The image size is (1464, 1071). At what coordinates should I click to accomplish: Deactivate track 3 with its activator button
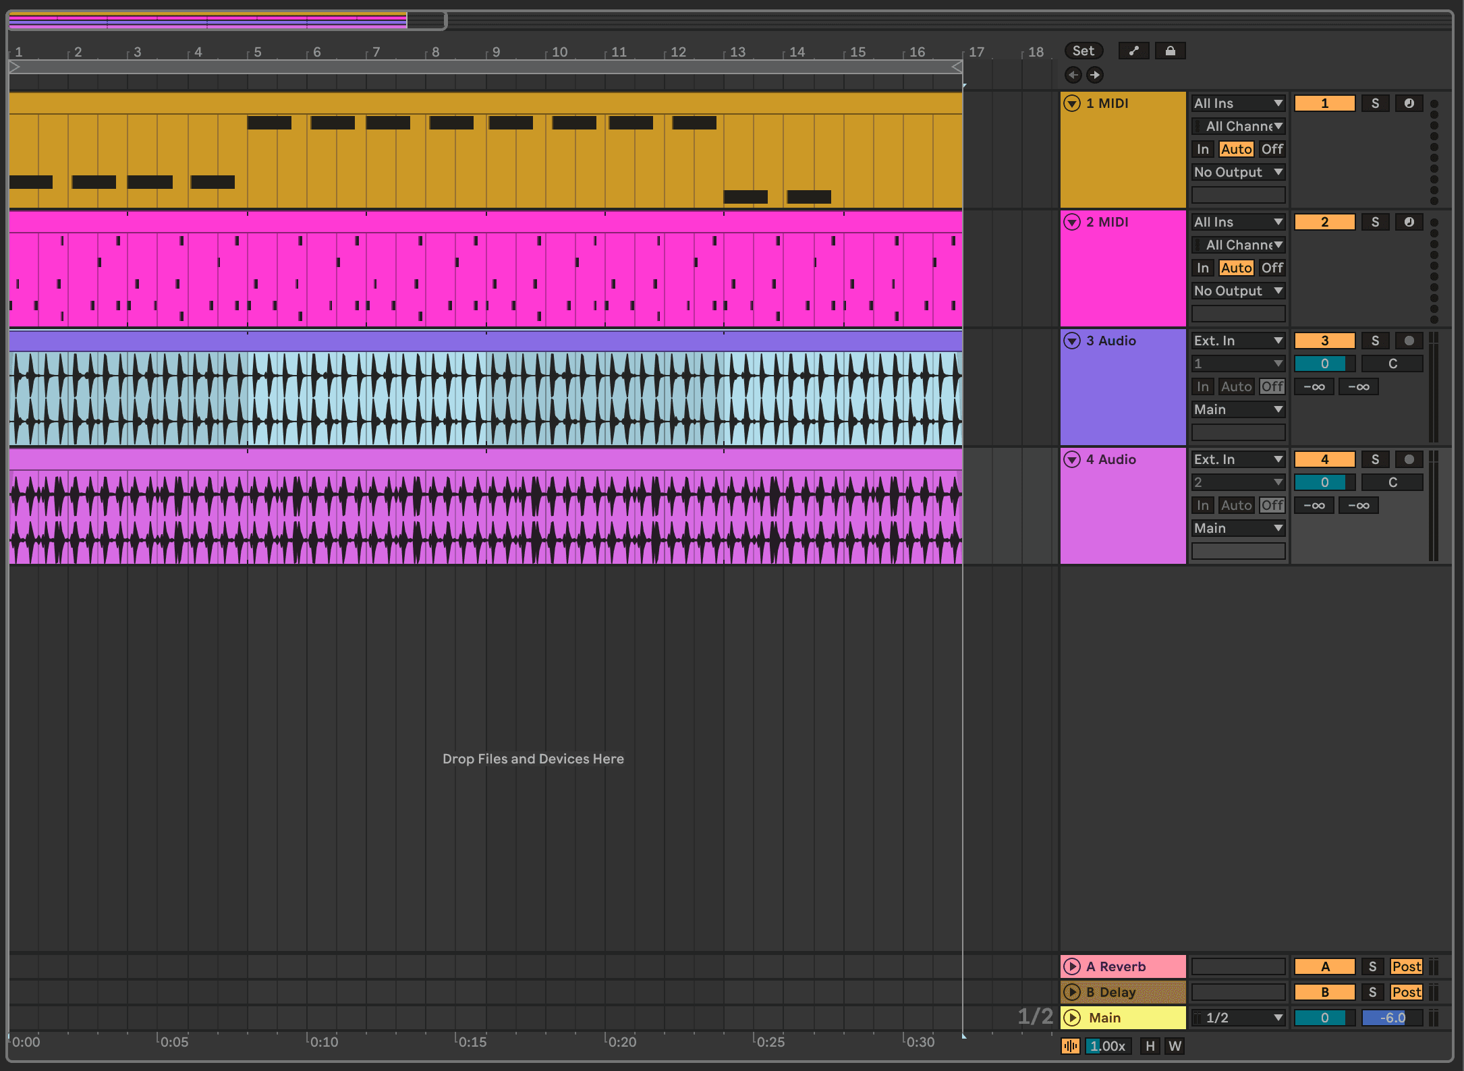click(x=1324, y=341)
